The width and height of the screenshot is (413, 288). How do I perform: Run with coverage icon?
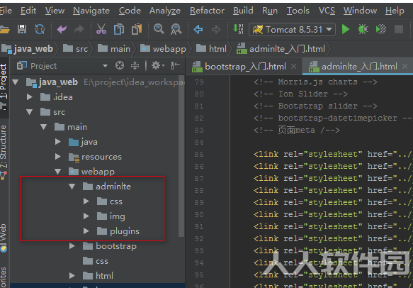(381, 29)
